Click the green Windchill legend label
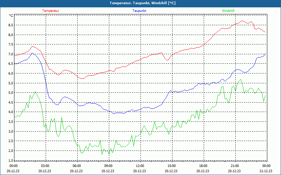 [228, 11]
